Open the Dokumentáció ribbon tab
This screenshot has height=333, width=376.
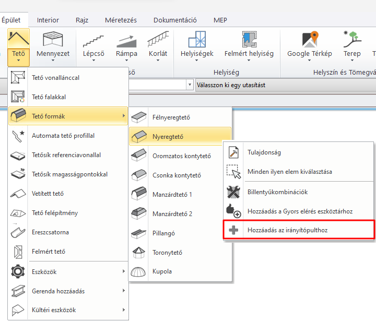coord(175,20)
